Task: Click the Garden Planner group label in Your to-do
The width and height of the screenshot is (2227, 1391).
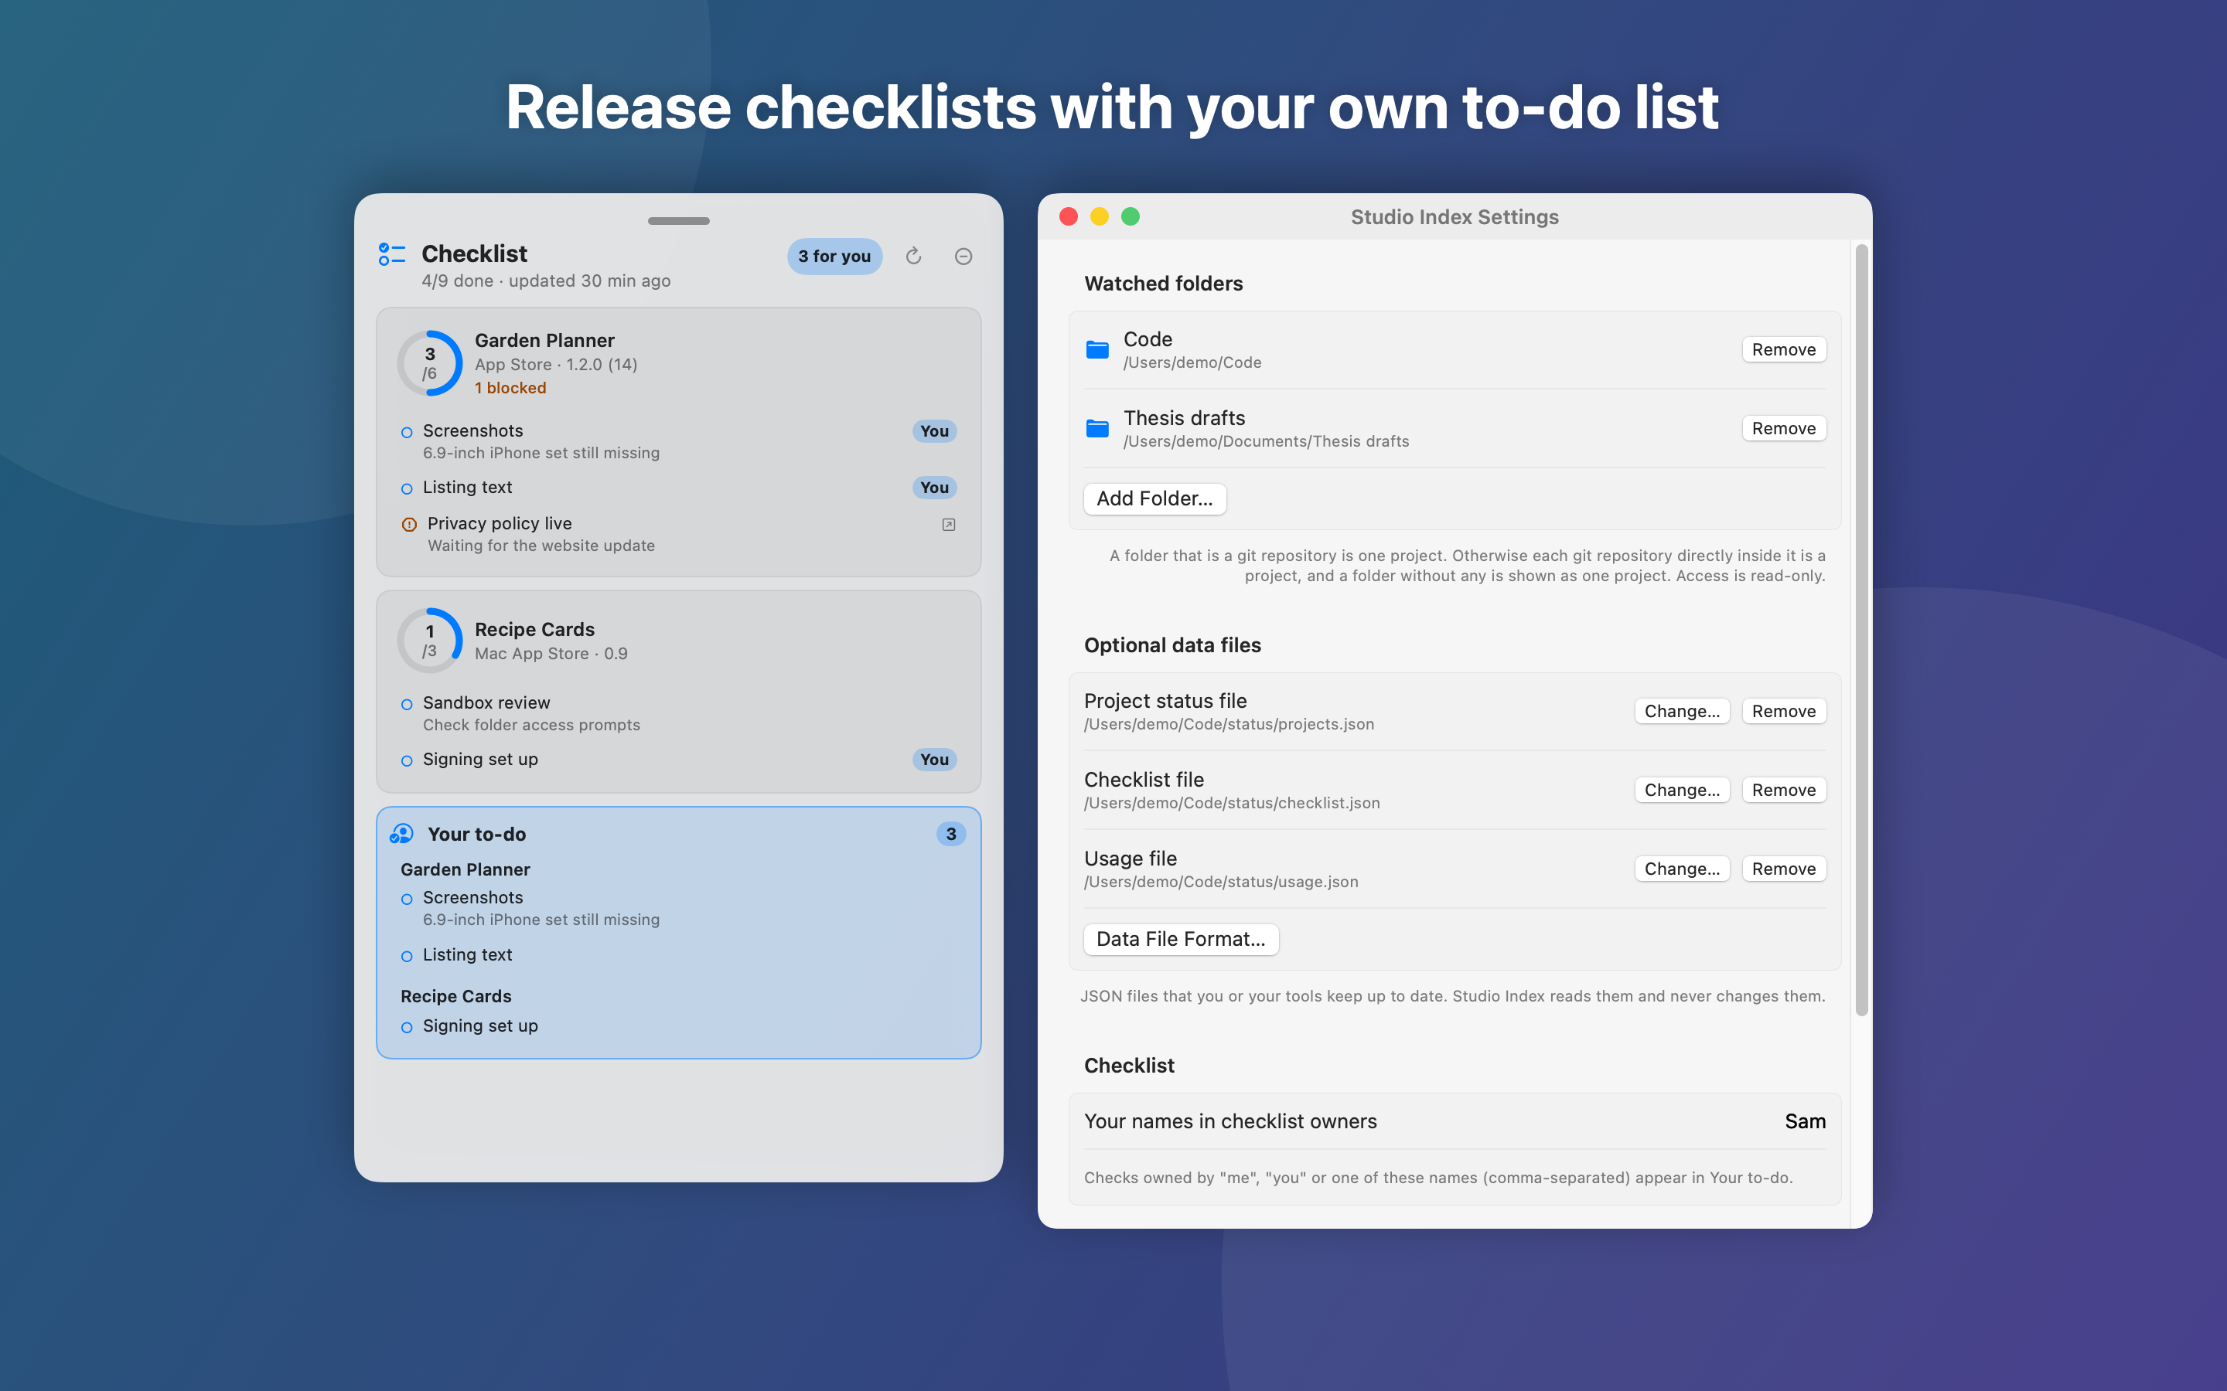Action: (x=465, y=869)
